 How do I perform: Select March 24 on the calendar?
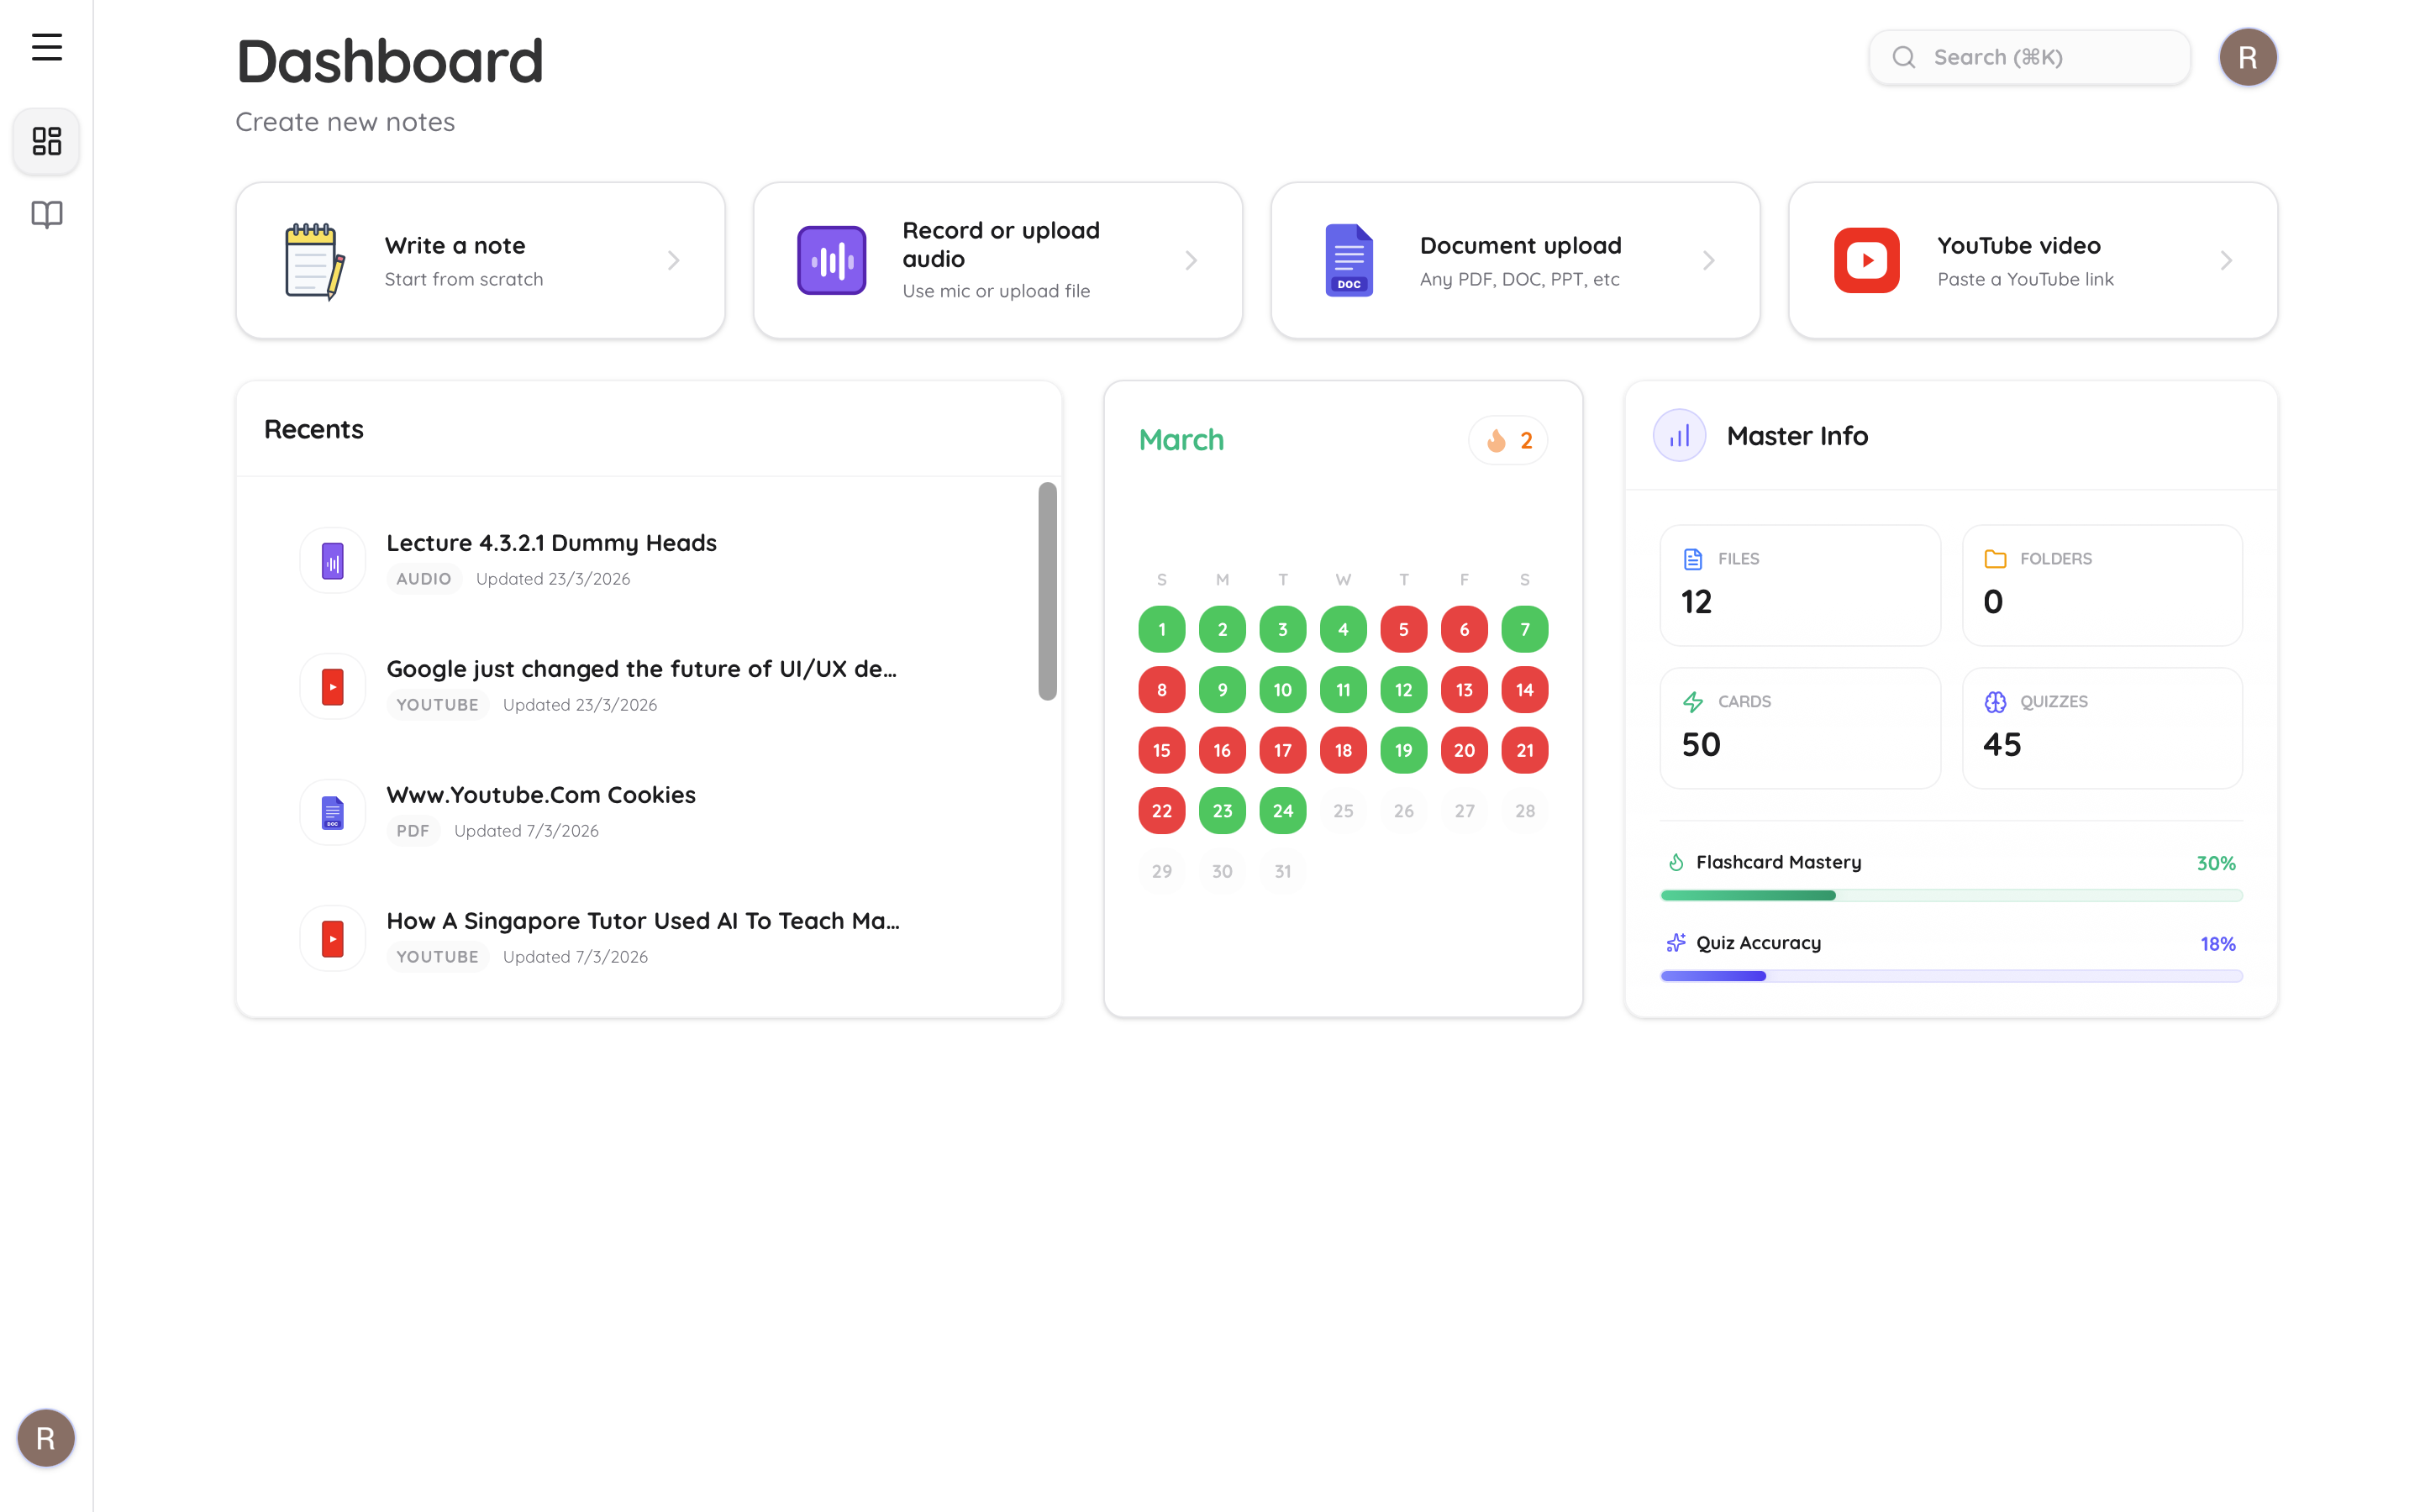[x=1283, y=810]
